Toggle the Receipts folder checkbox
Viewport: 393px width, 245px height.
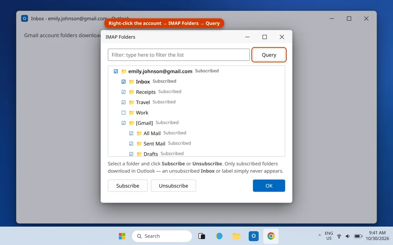[x=124, y=92]
